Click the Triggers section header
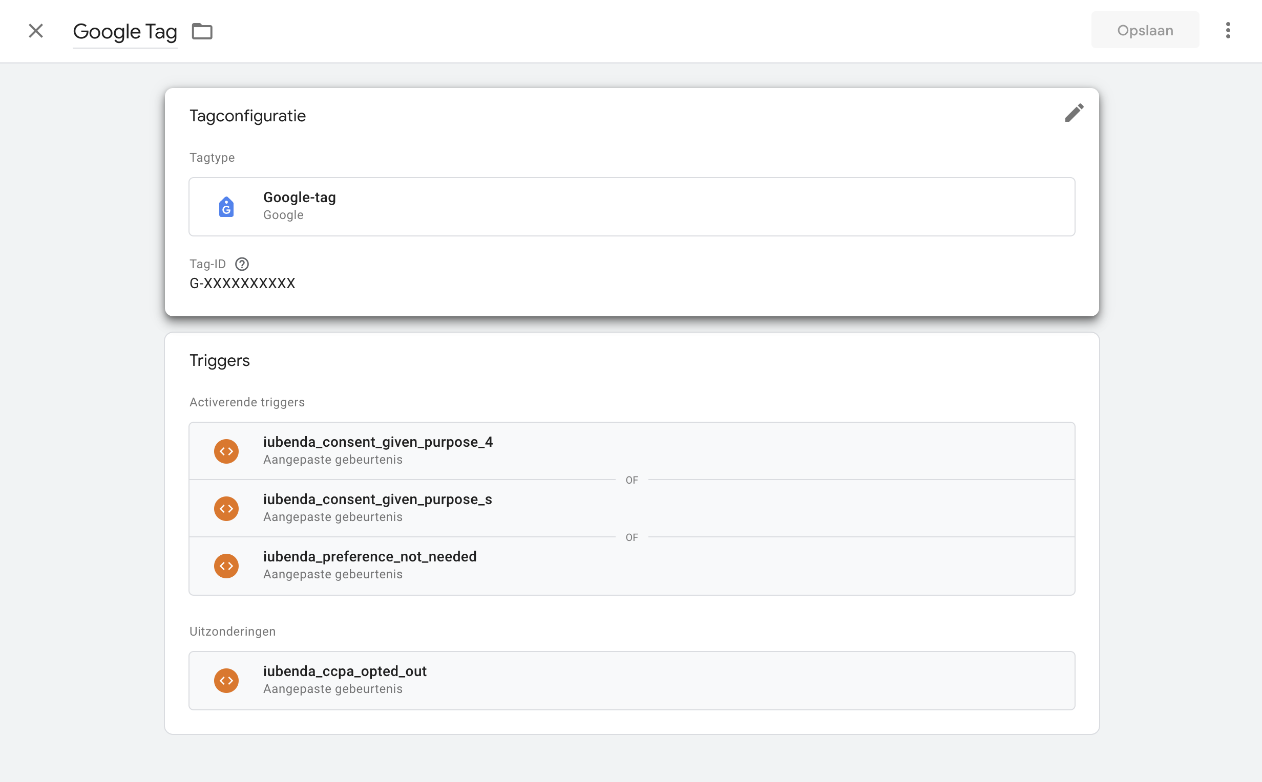The height and width of the screenshot is (782, 1262). [x=219, y=360]
